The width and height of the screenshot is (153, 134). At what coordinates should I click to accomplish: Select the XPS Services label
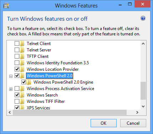38,108
